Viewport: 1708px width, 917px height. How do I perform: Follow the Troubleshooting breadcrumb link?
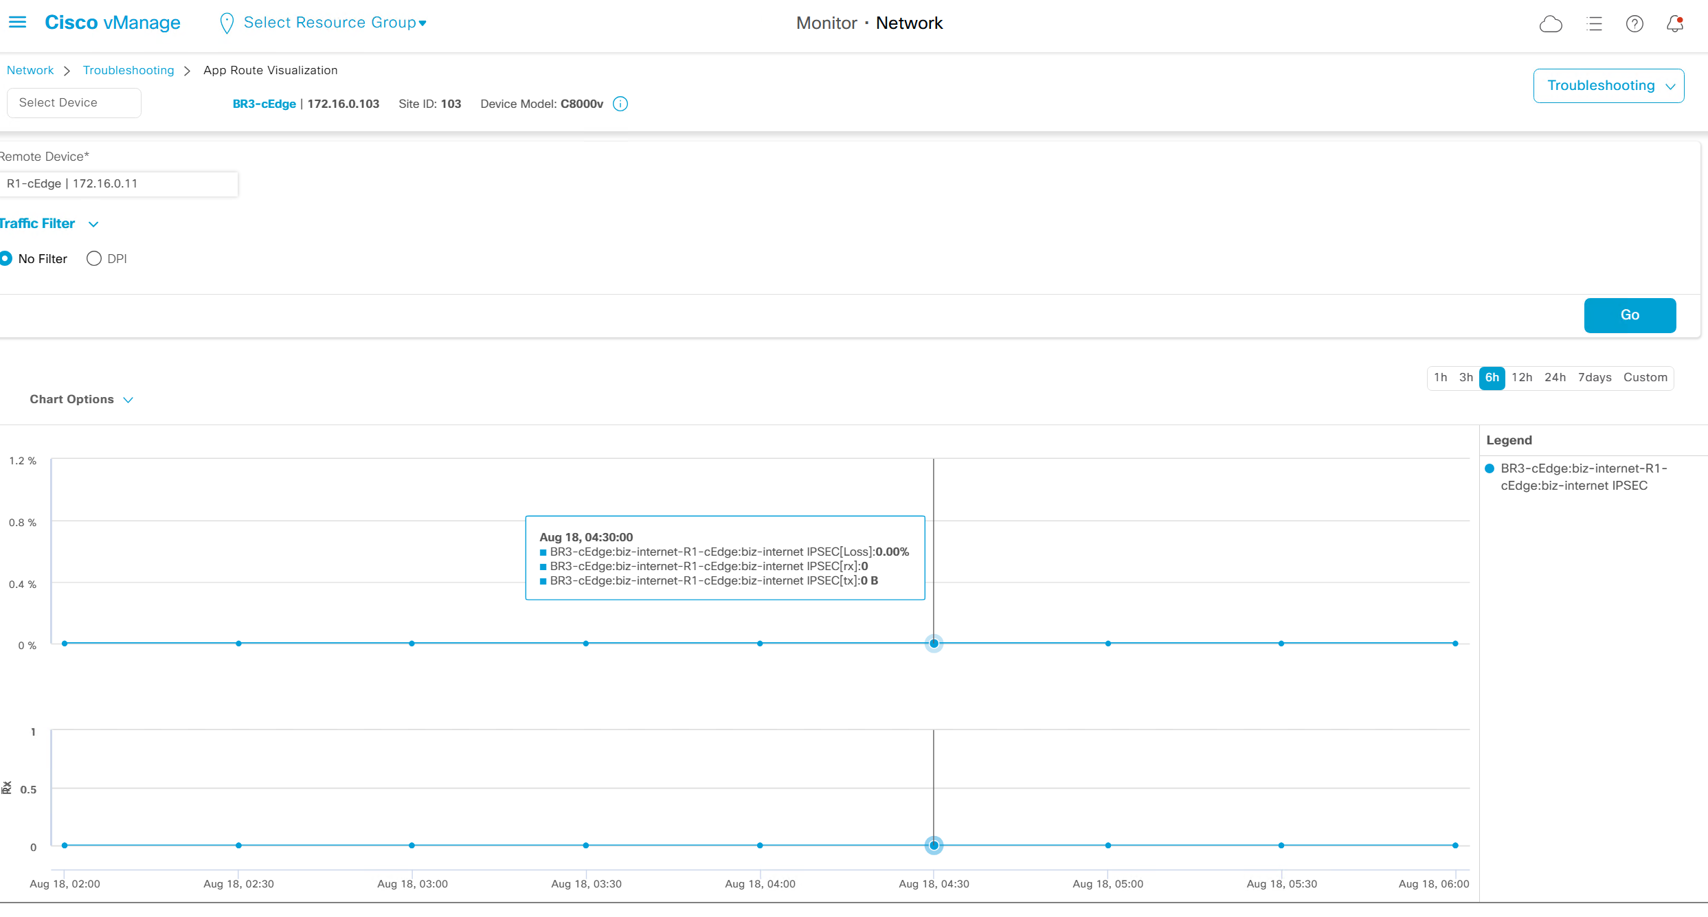tap(128, 71)
